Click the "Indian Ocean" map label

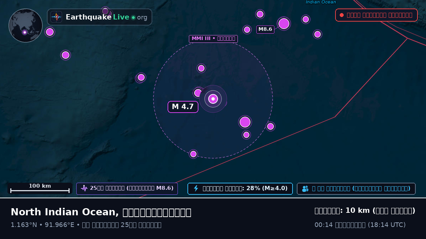[x=321, y=2]
